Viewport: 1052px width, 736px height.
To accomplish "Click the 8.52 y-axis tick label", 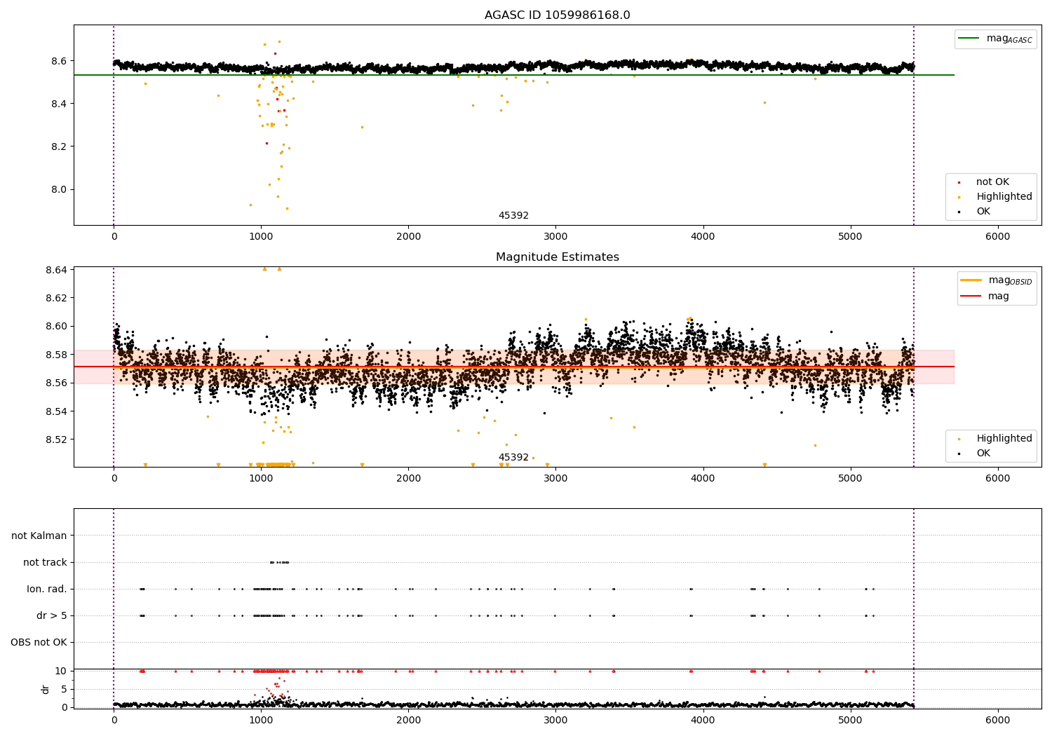I will click(x=55, y=439).
